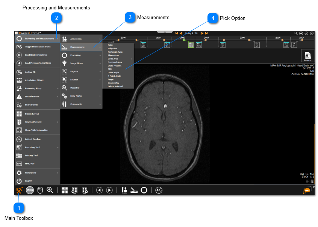Viewport: 318px width, 227px height.
Task: Click Delete Selected measurement option
Action: tap(115, 86)
